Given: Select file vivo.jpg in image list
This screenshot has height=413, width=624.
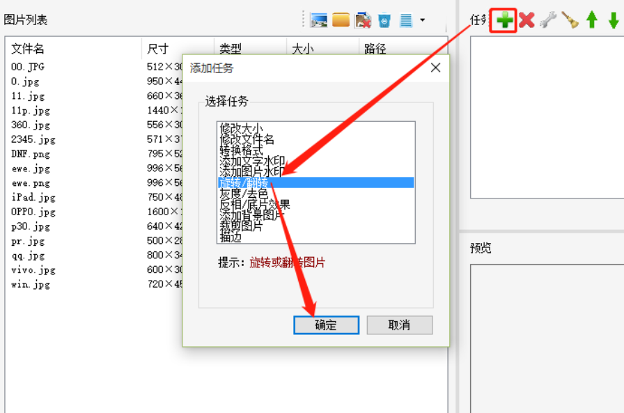Looking at the screenshot, I should click(33, 270).
